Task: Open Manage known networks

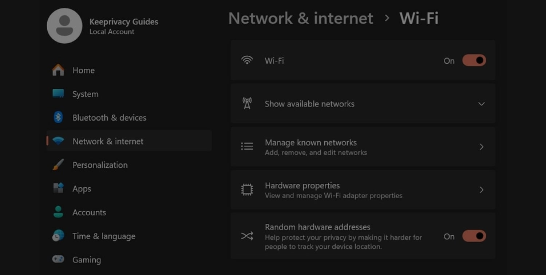Action: 363,147
